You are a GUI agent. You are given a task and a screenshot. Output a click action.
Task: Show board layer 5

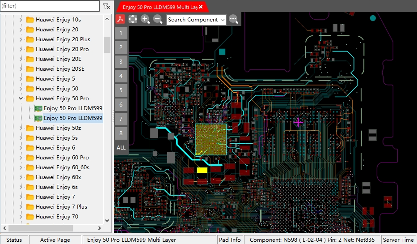click(121, 90)
